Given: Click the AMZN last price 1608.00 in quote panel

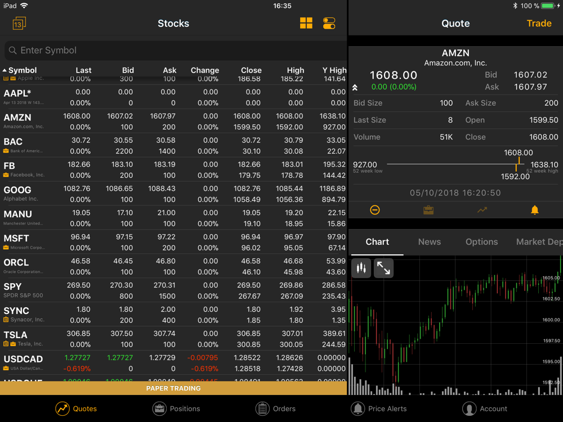Looking at the screenshot, I should 393,75.
